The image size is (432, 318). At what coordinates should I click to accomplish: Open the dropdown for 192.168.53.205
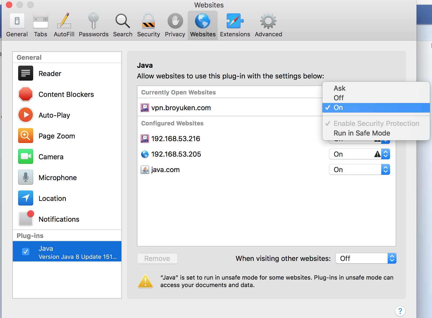click(x=359, y=154)
